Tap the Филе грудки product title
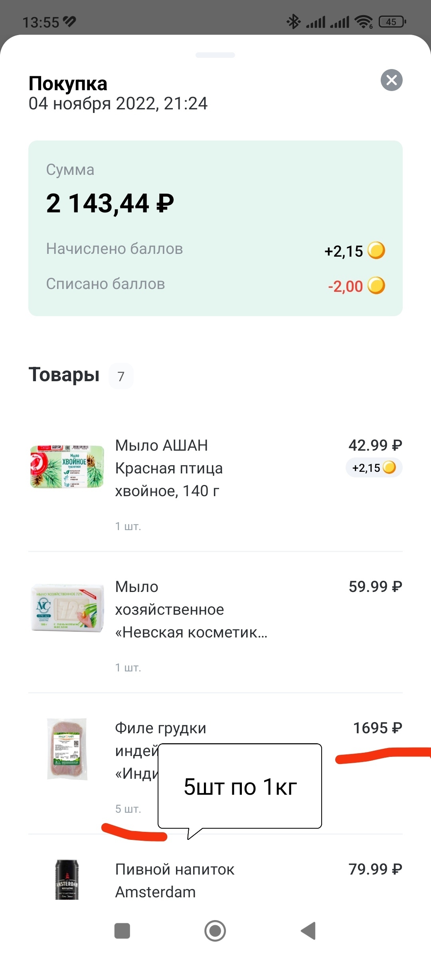Viewport: 431px width, 958px height. pos(160,728)
